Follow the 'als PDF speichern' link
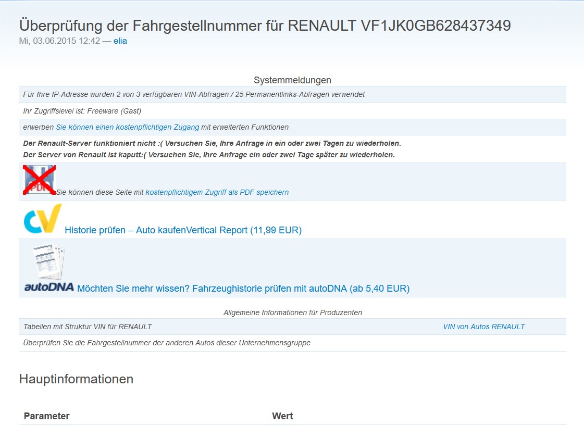 tap(217, 192)
